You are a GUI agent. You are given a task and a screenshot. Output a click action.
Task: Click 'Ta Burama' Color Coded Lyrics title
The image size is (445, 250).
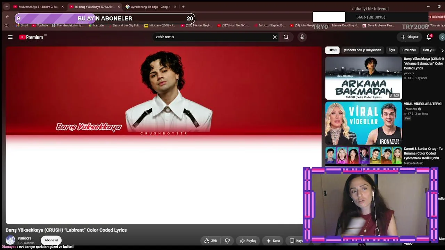point(423,153)
